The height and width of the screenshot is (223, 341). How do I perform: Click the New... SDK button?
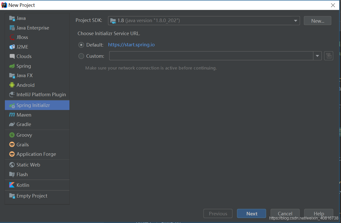[x=318, y=21]
